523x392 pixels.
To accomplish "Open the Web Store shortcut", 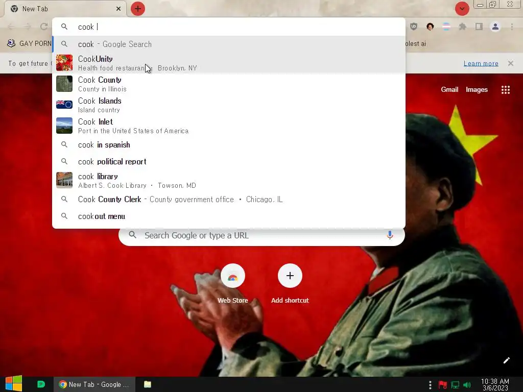I will click(x=233, y=284).
